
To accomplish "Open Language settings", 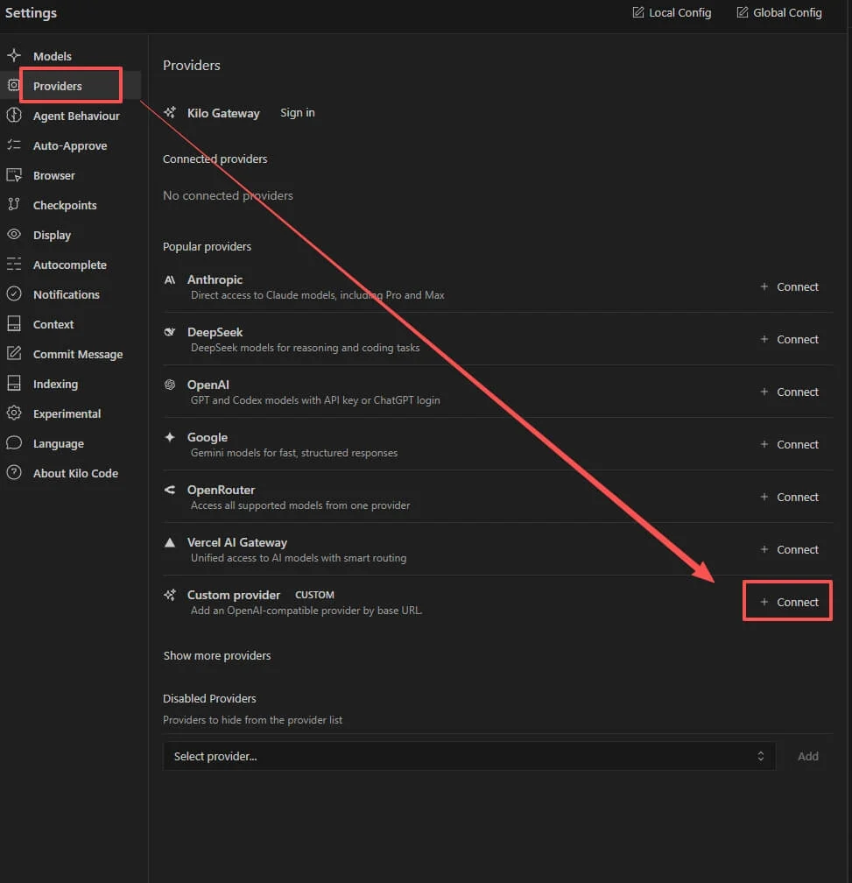I will coord(59,444).
